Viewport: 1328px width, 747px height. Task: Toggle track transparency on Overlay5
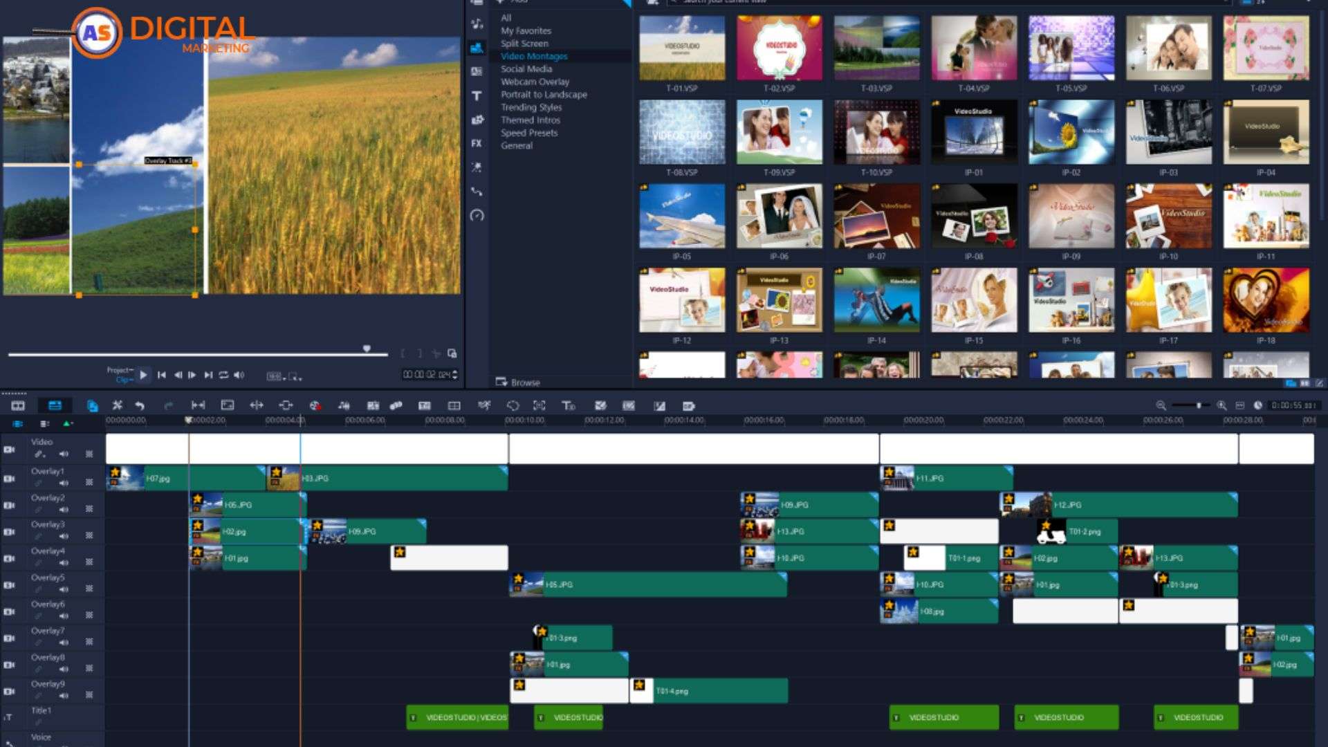89,589
